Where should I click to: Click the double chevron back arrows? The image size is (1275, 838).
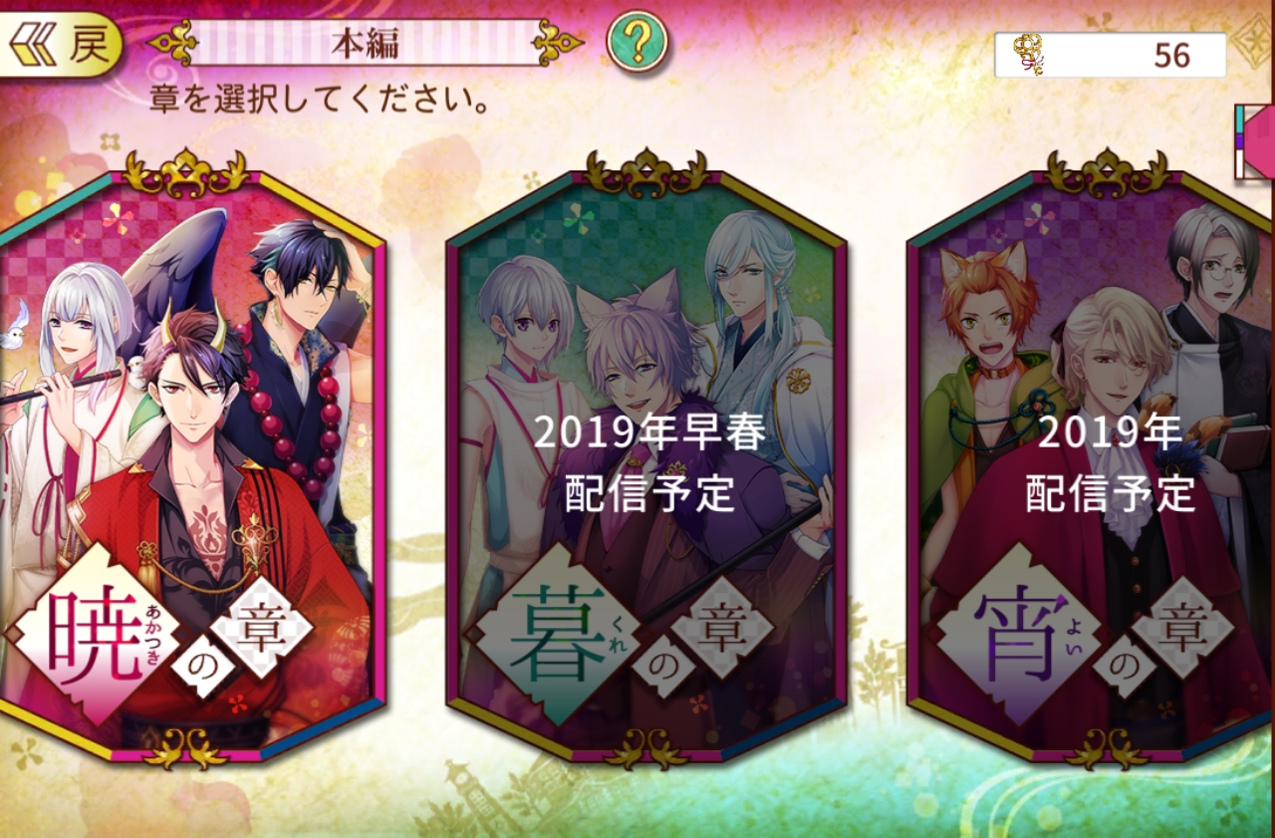click(x=33, y=46)
